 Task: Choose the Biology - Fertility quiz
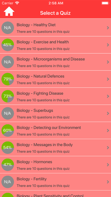pos(55,182)
